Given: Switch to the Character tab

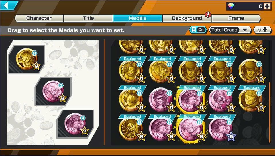Looking at the screenshot, I should (x=39, y=18).
